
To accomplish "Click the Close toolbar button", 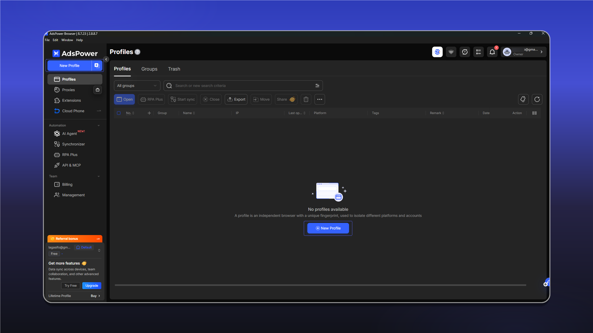I will click(x=211, y=99).
